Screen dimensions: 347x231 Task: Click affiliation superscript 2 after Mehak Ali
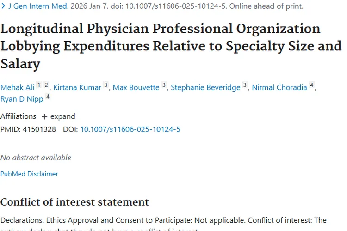click(46, 85)
